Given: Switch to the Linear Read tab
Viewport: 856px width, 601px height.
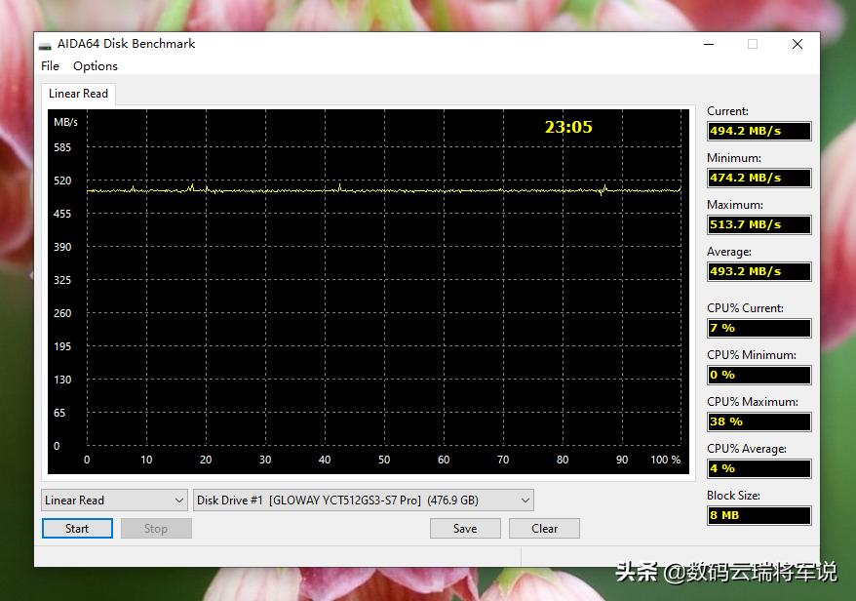Looking at the screenshot, I should (x=78, y=94).
